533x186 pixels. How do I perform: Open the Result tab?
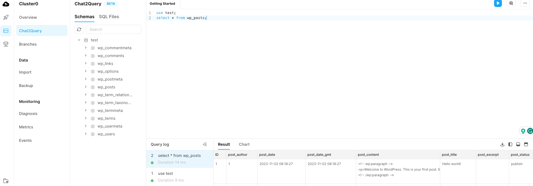(224, 144)
